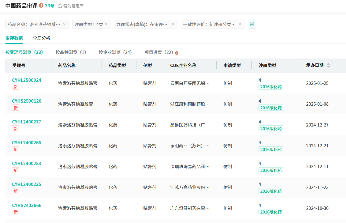Remove the 一致性评价 filter tag
Viewport: 346px width, 223px height.
(240, 24)
